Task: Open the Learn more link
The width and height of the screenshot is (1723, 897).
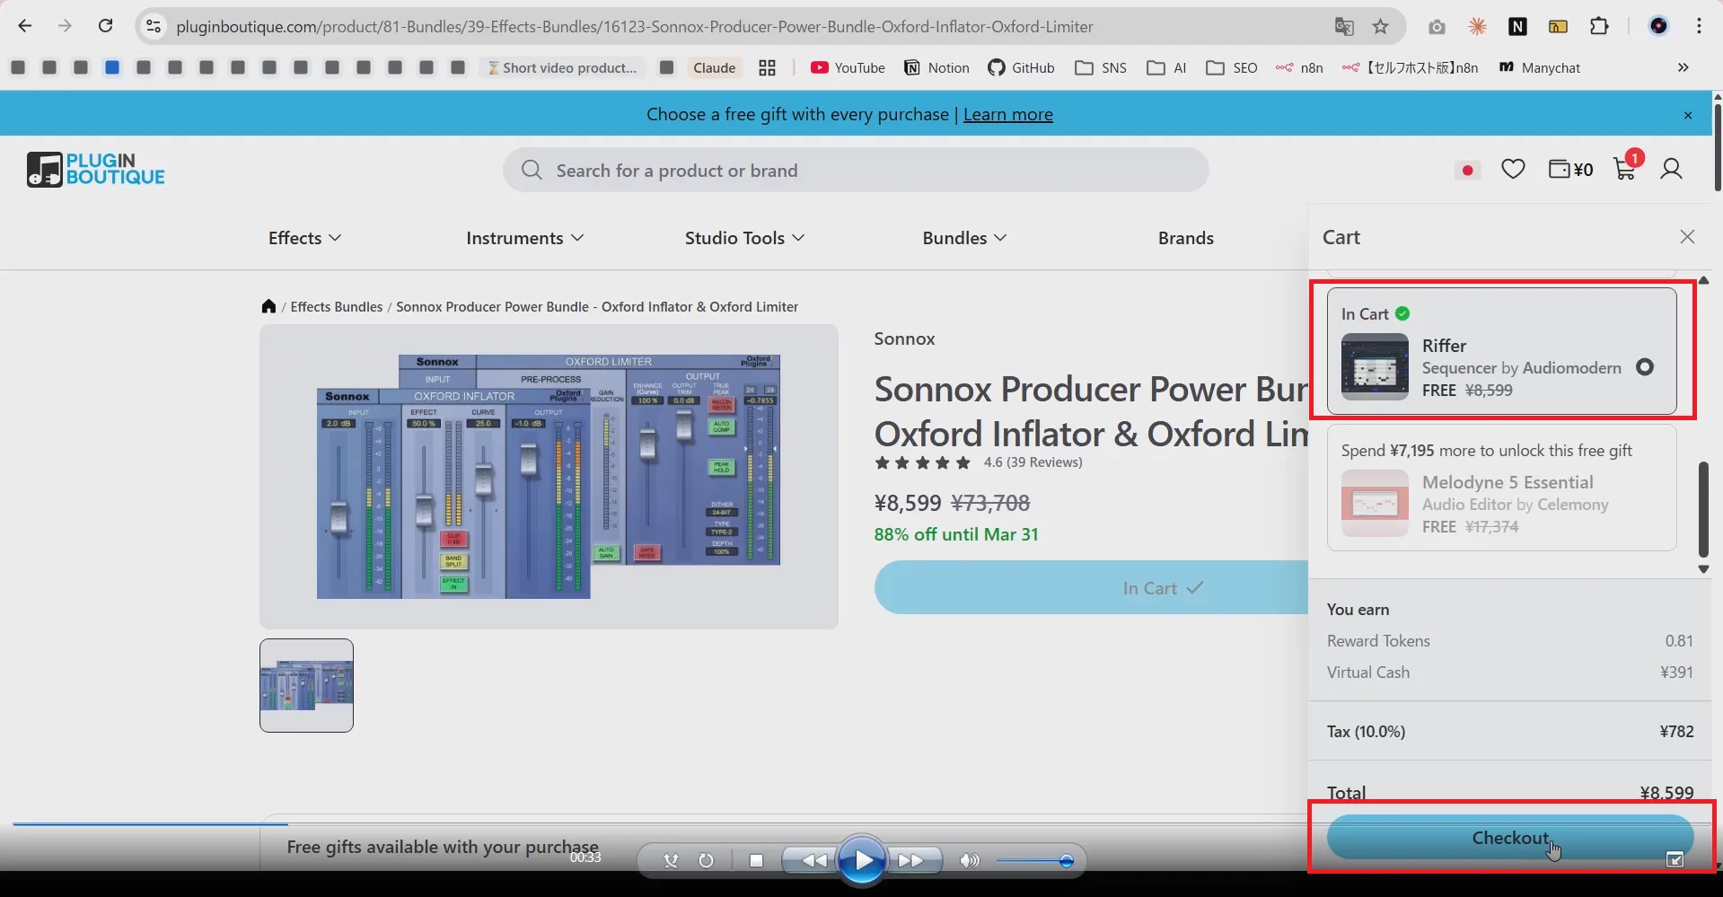Action: click(x=1007, y=114)
